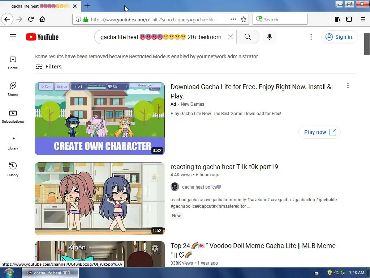Select gacha life heat taskbar window button

coord(50,273)
